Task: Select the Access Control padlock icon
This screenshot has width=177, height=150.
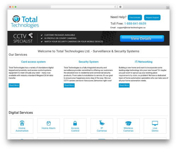Action: tap(75, 123)
